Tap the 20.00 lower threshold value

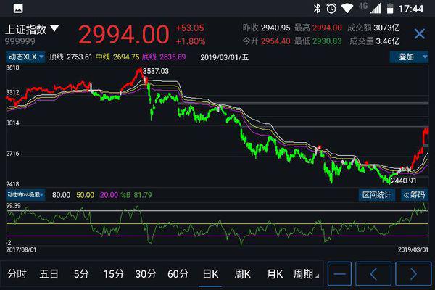[109, 195]
